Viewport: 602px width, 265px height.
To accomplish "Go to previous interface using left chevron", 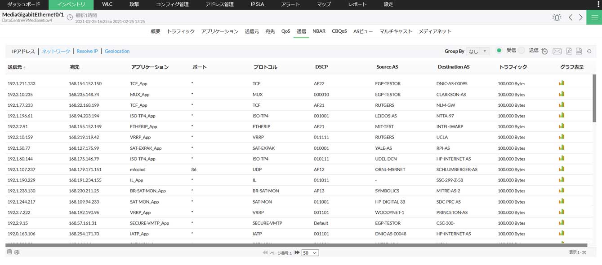I will coord(570,17).
